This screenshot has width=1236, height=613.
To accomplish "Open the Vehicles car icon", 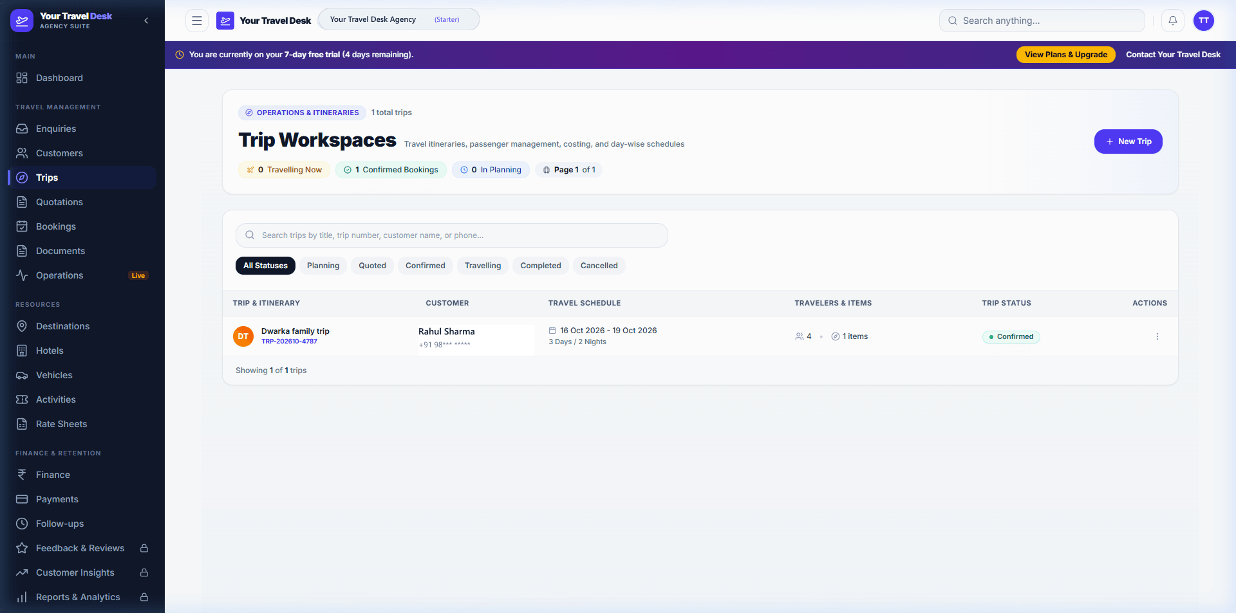I will (x=22, y=375).
